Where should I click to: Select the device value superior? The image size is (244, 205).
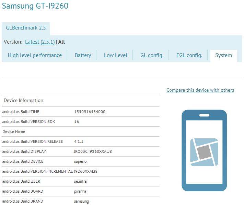point(81,161)
